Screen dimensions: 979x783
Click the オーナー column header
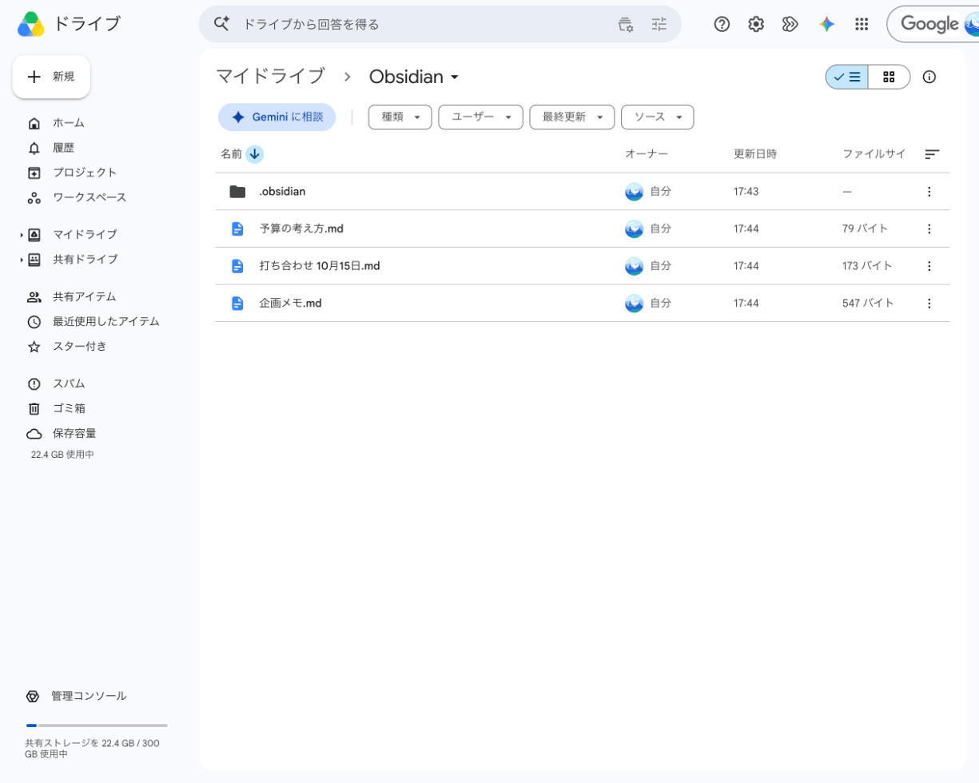(x=646, y=154)
